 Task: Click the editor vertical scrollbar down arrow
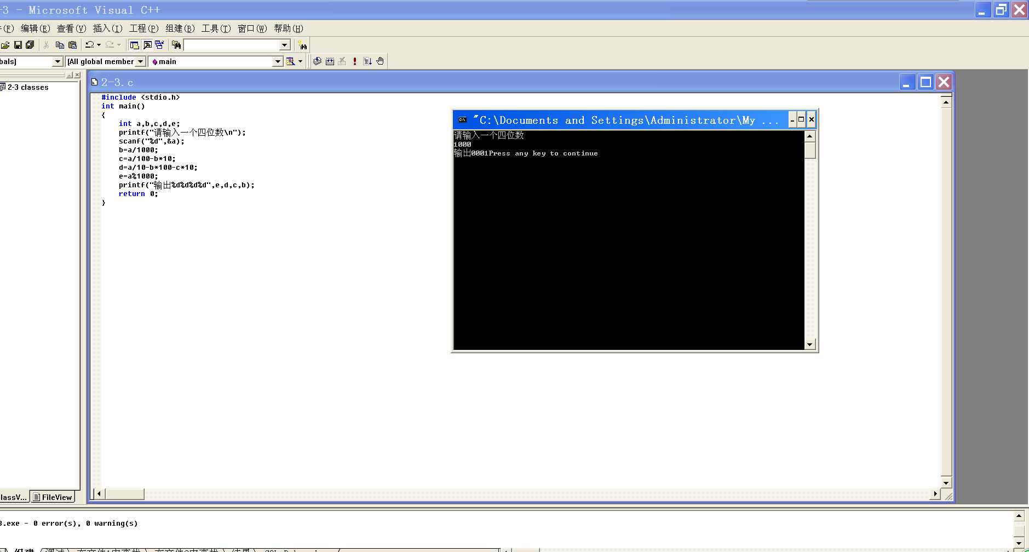pos(946,483)
